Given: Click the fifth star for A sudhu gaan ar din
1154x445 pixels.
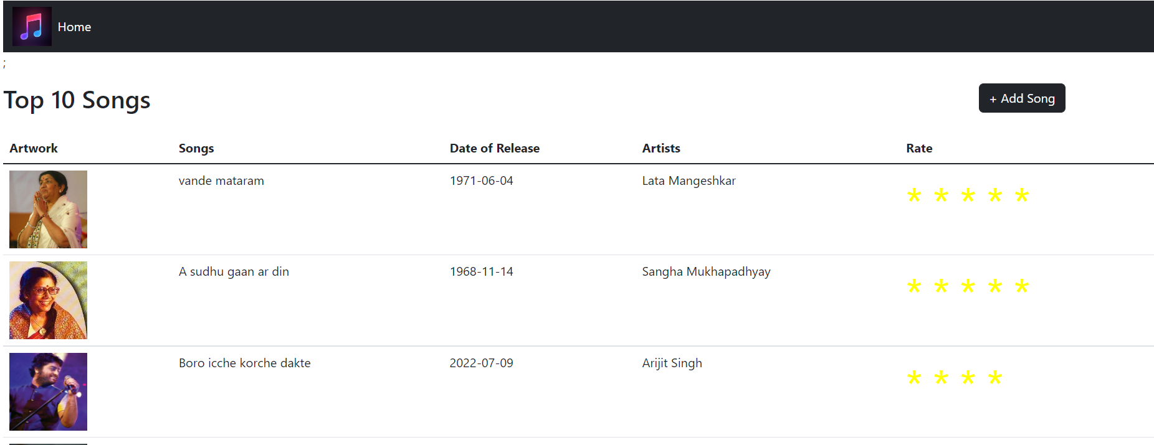Looking at the screenshot, I should (1023, 286).
